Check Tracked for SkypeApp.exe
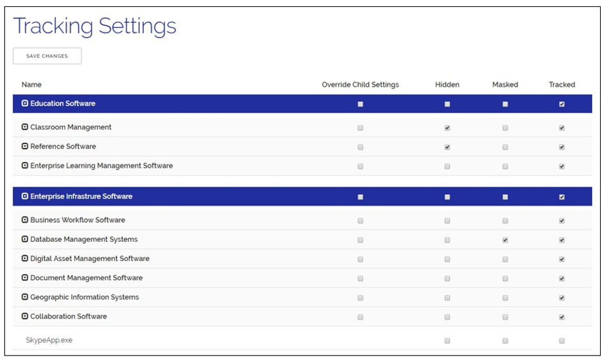611x360 pixels. coord(562,341)
